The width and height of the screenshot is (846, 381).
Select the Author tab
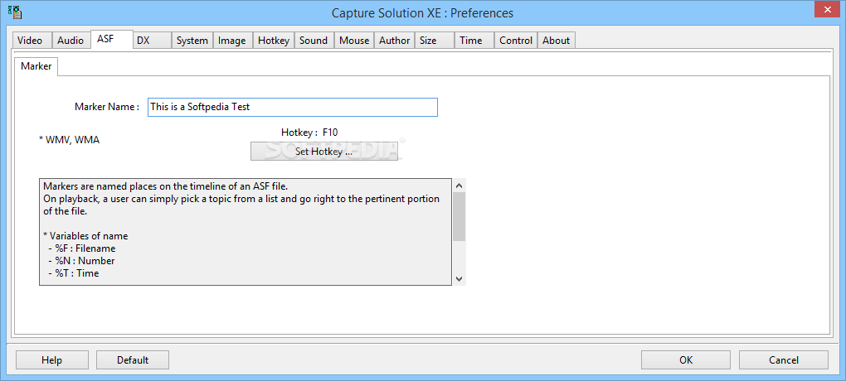pyautogui.click(x=395, y=41)
